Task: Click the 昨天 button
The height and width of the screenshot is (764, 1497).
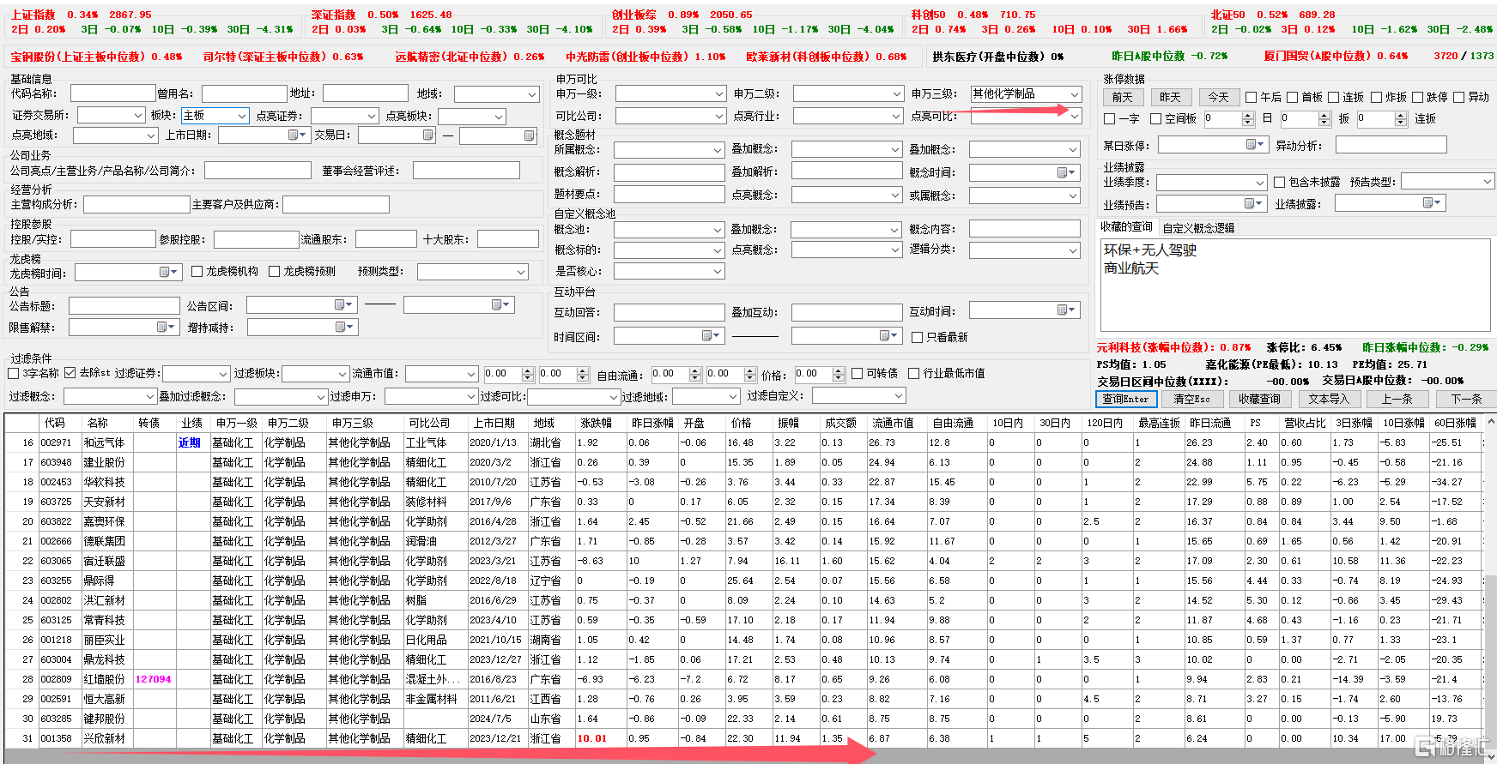Action: click(x=1170, y=97)
